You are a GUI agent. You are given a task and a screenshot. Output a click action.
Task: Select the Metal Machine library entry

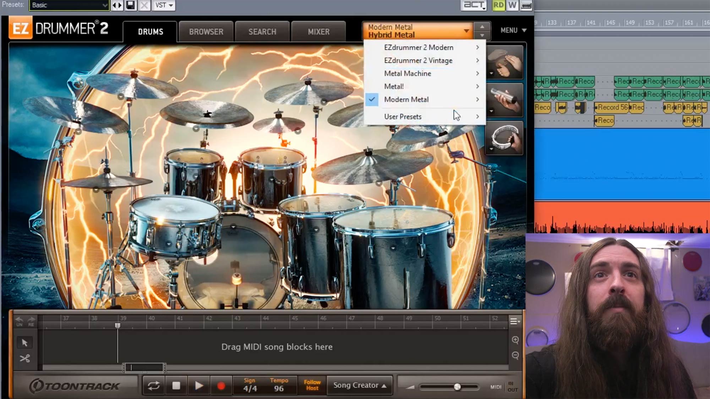pos(425,73)
